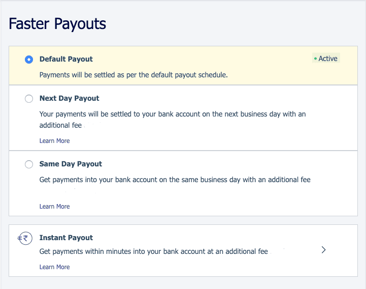Image resolution: width=366 pixels, height=289 pixels.
Task: Click the Same Day Payout heading
Action: [71, 164]
